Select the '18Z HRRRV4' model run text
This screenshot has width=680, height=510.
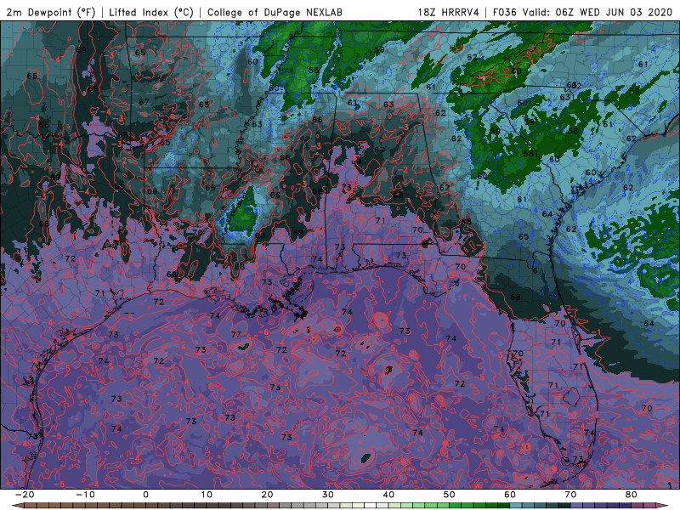(x=449, y=12)
